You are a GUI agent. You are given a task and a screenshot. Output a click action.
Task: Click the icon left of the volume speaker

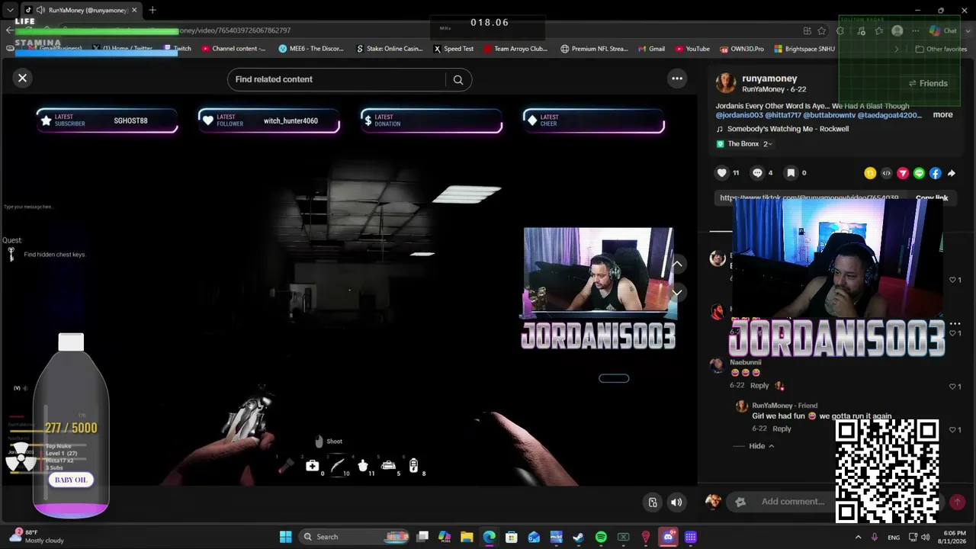point(653,502)
